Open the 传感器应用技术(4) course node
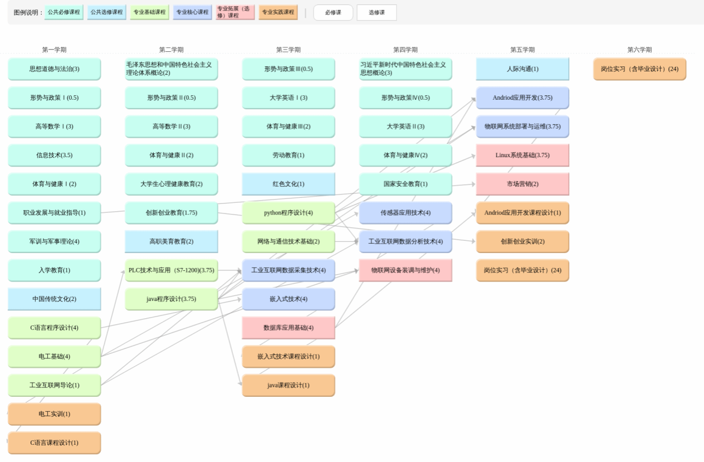Image resolution: width=704 pixels, height=462 pixels. pos(405,213)
